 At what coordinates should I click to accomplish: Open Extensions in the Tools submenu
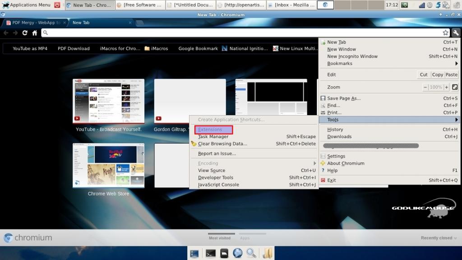[x=213, y=130]
